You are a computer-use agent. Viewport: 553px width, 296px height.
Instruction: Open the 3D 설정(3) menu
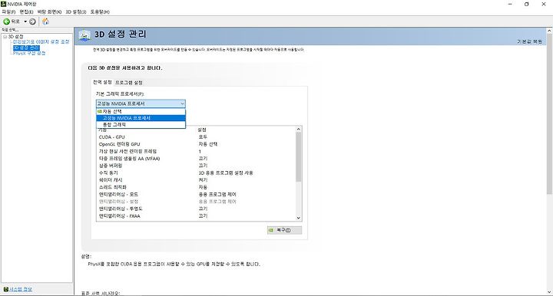76,12
